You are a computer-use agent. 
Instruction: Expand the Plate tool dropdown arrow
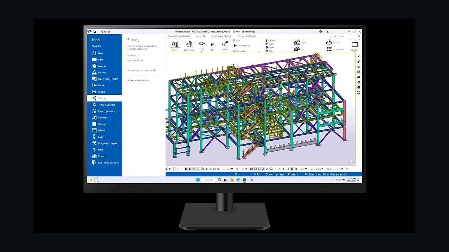pyautogui.click(x=202, y=51)
